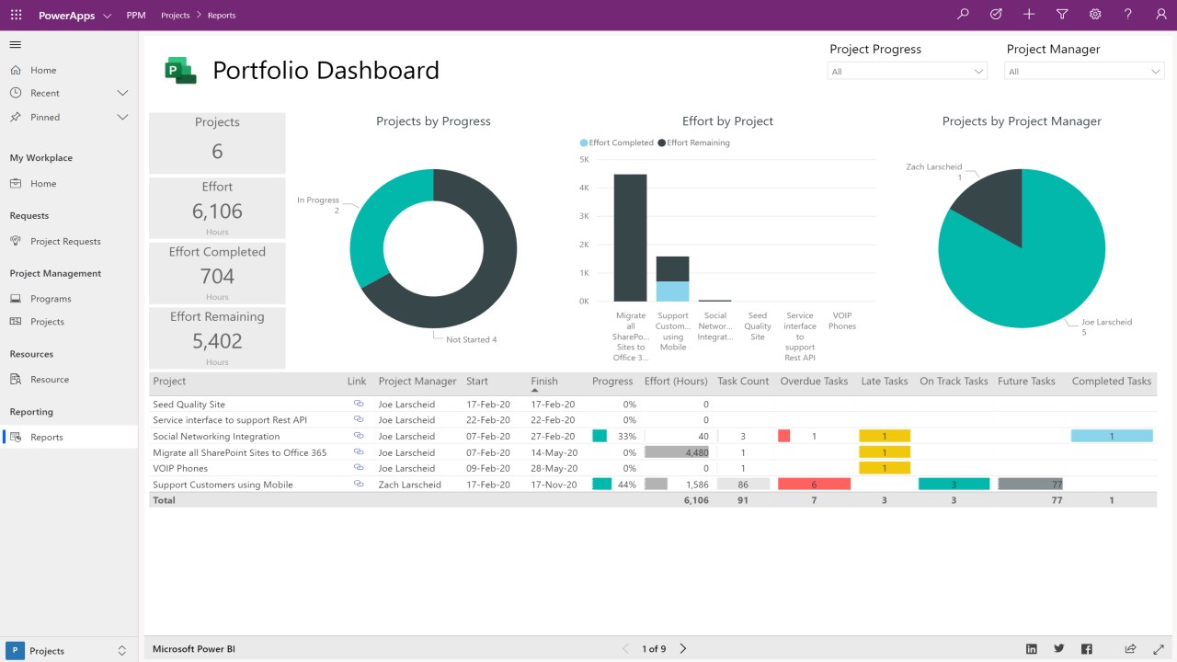
Task: Open settings gear icon
Action: pyautogui.click(x=1095, y=15)
